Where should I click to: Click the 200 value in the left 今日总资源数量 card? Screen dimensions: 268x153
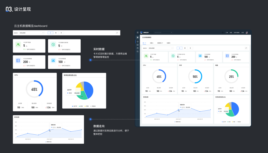(25, 62)
